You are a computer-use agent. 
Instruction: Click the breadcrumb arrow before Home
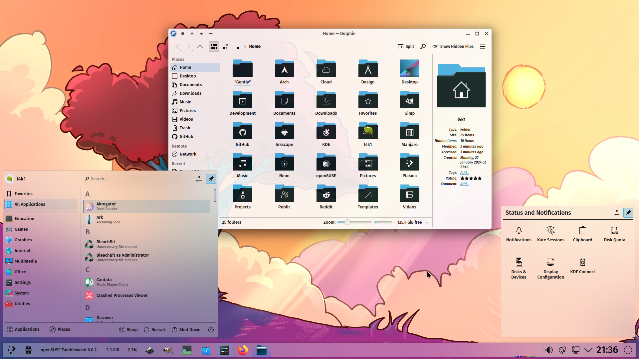point(245,47)
